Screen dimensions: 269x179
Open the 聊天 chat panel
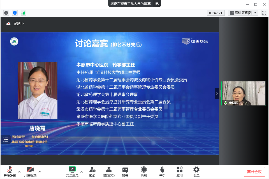[125, 171]
